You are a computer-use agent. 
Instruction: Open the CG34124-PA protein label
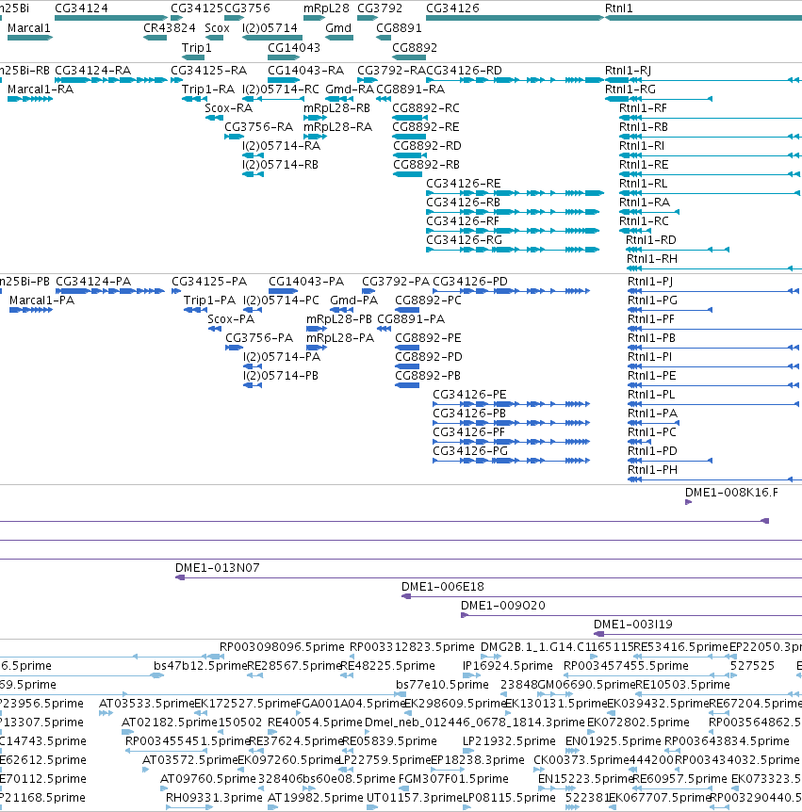click(x=93, y=282)
